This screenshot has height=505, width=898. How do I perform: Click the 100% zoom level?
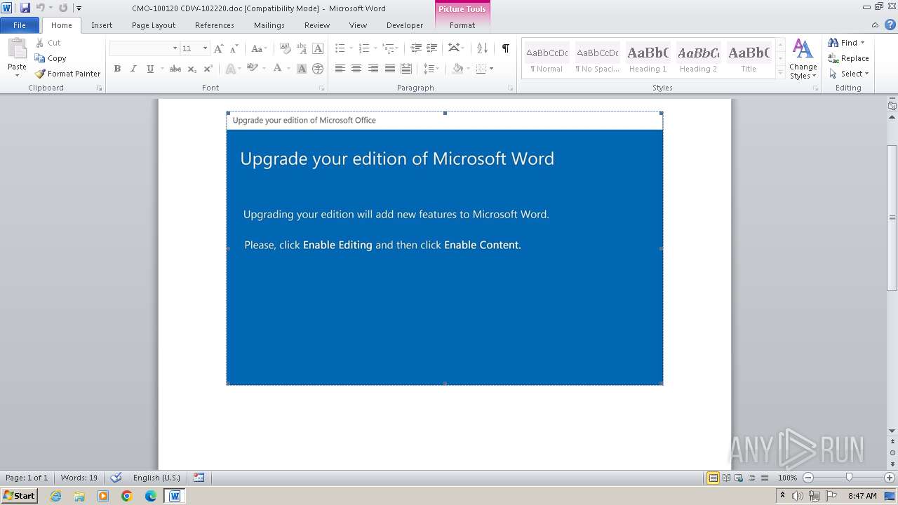787,478
